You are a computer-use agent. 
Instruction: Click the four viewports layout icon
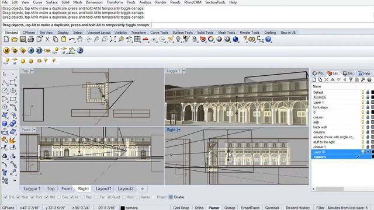coord(137,39)
